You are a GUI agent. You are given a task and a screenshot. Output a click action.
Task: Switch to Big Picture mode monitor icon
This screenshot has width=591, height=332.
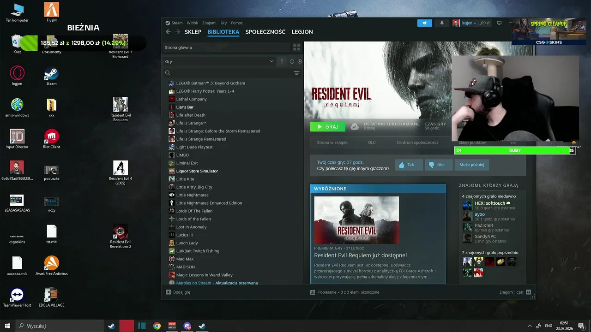499,23
